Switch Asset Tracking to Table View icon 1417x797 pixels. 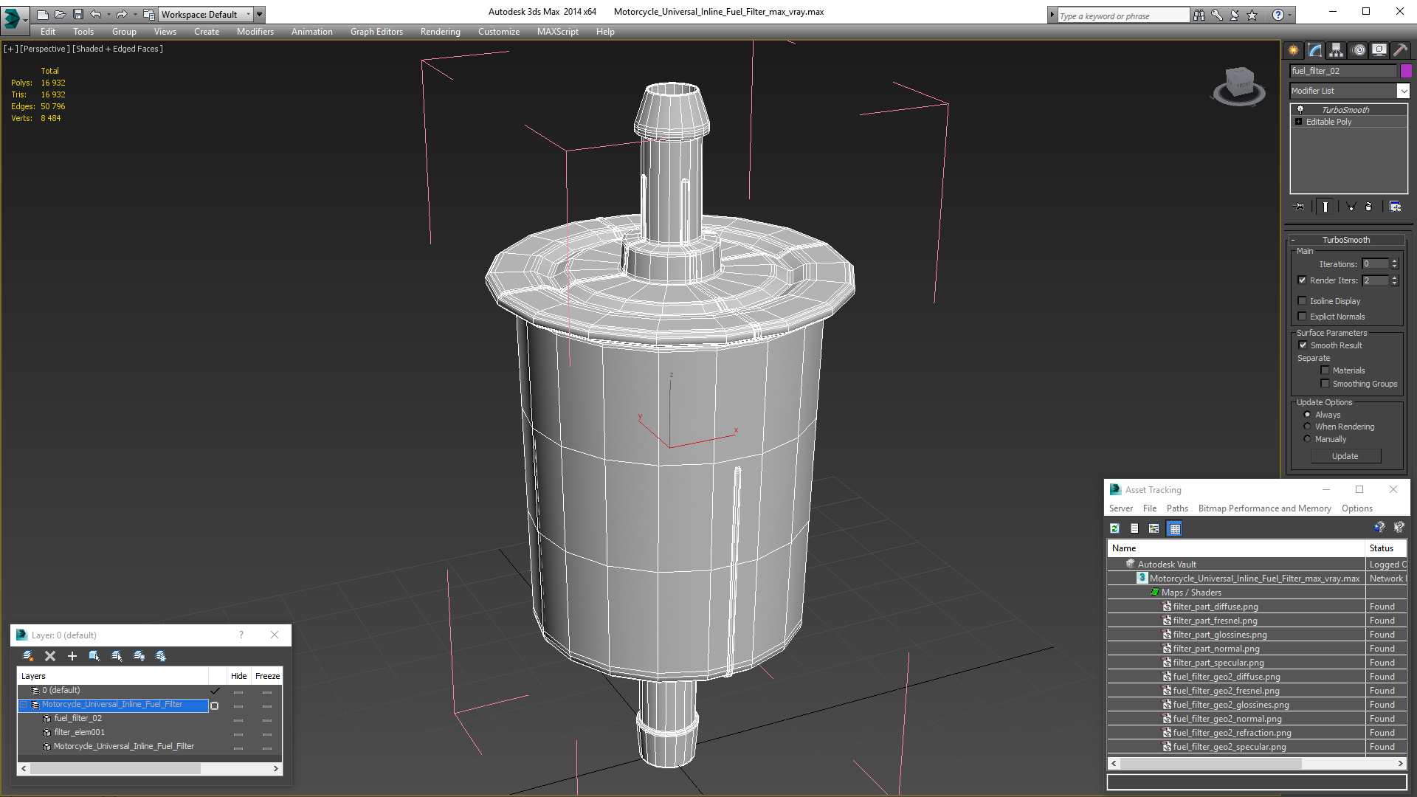pyautogui.click(x=1175, y=528)
